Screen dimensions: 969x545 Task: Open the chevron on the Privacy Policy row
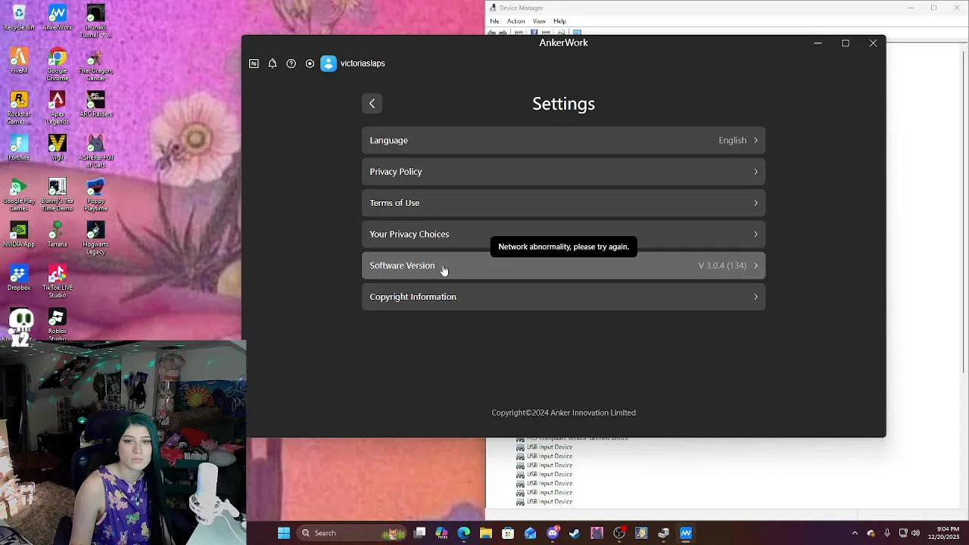coord(756,172)
